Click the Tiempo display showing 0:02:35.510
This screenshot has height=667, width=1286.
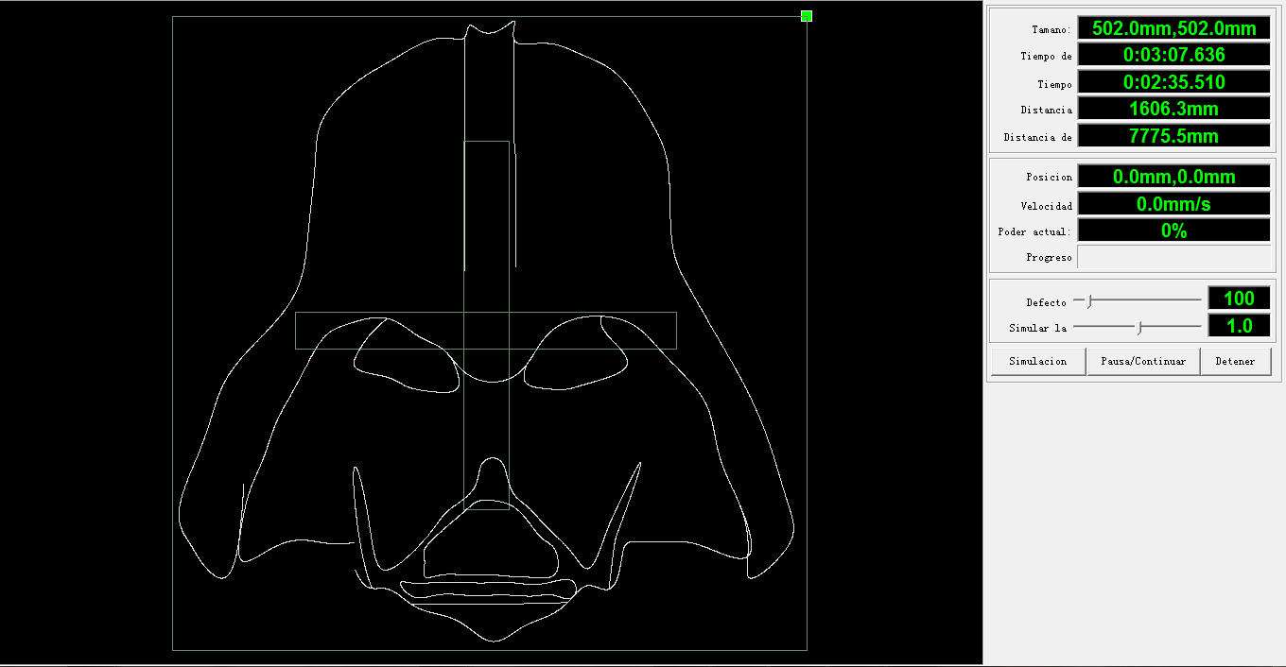tap(1173, 81)
